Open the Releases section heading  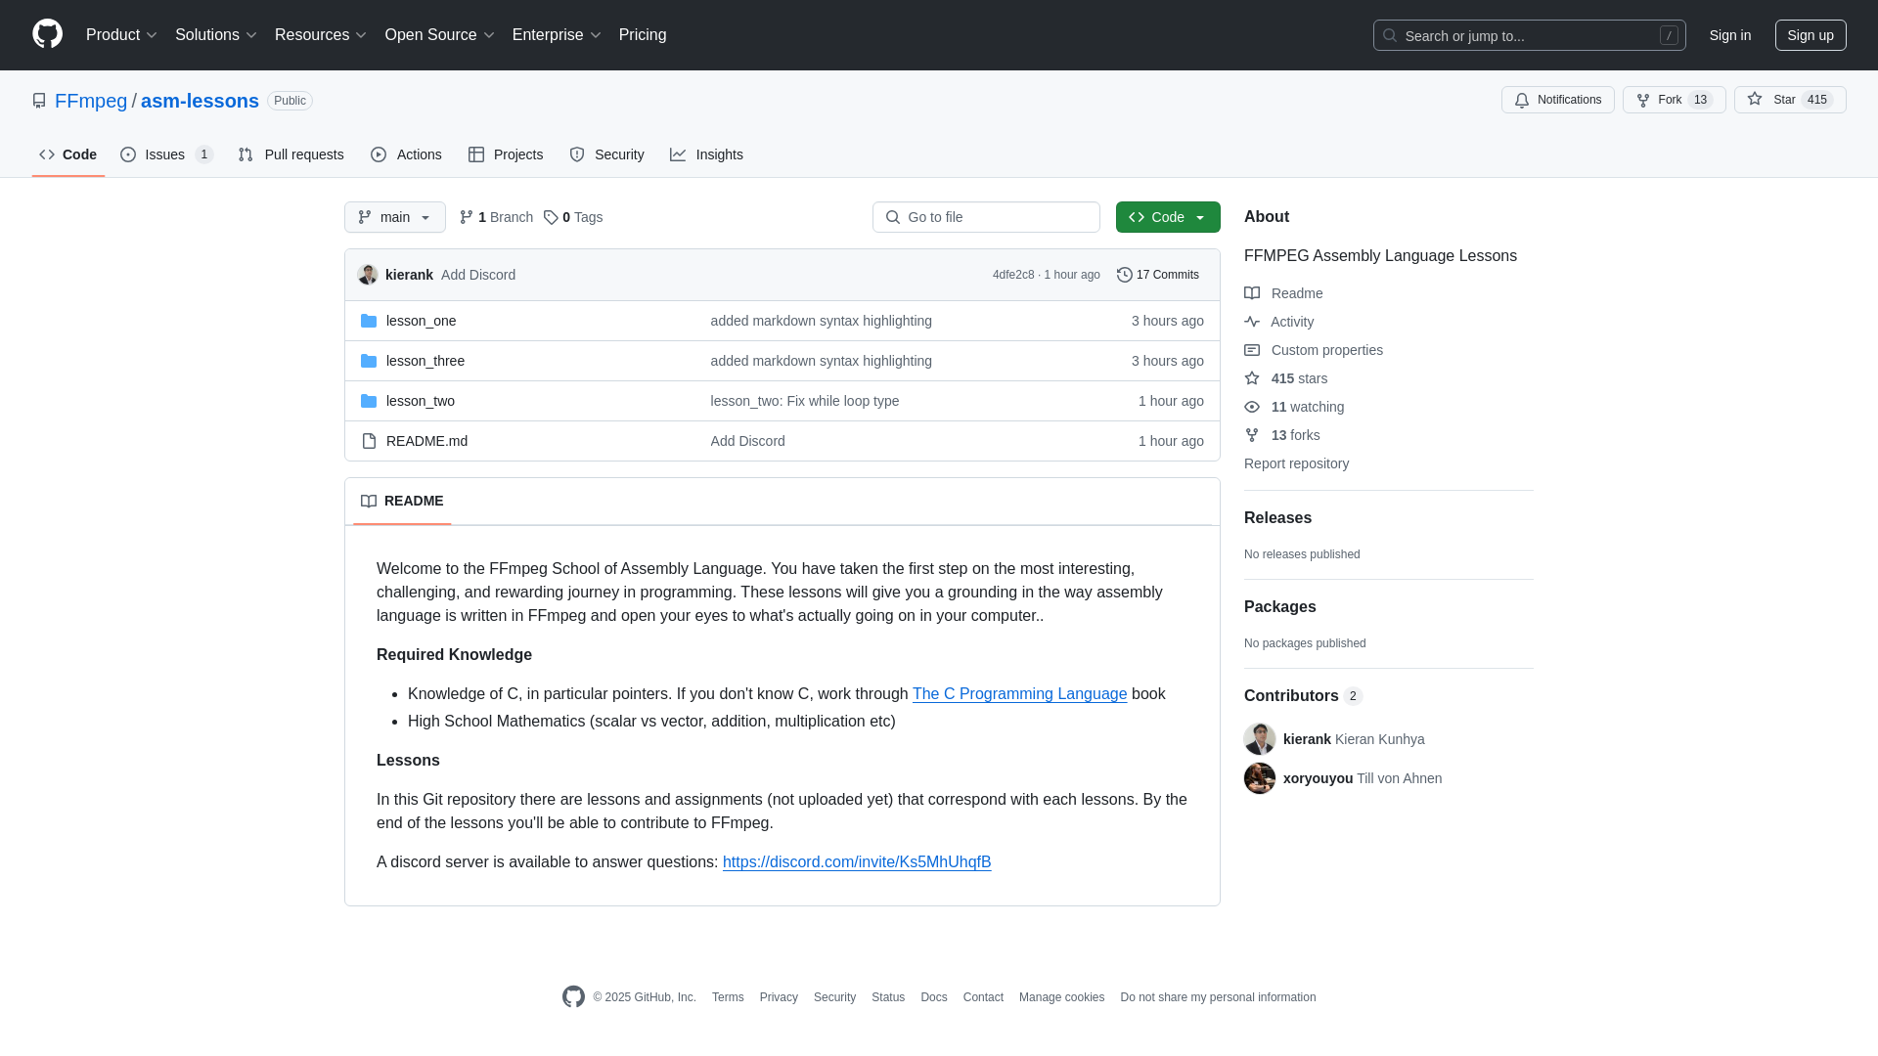click(1277, 518)
